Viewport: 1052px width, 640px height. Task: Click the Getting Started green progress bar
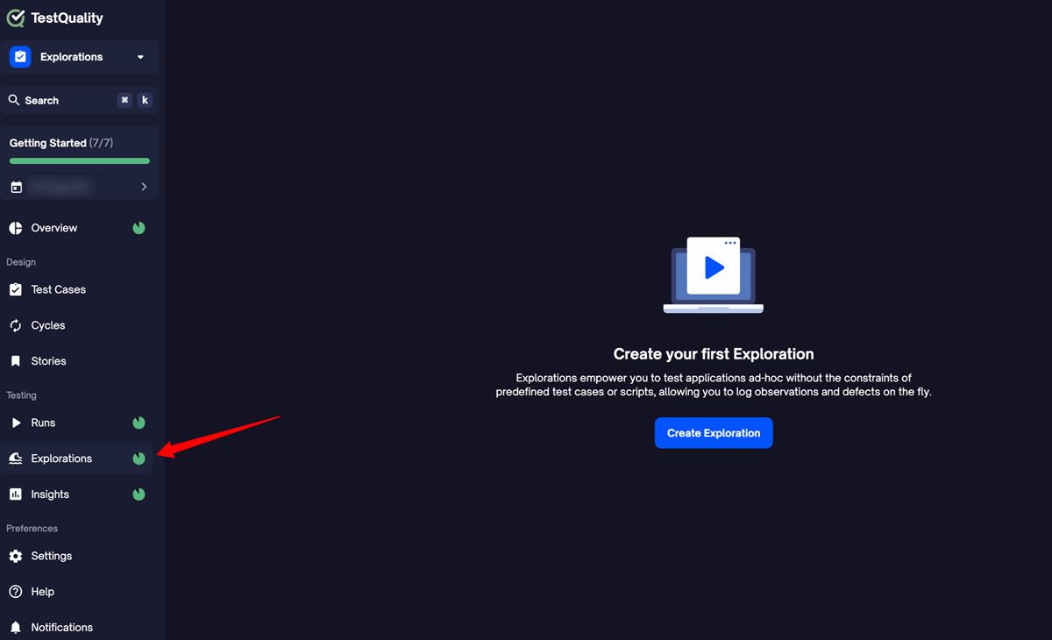pyautogui.click(x=80, y=161)
